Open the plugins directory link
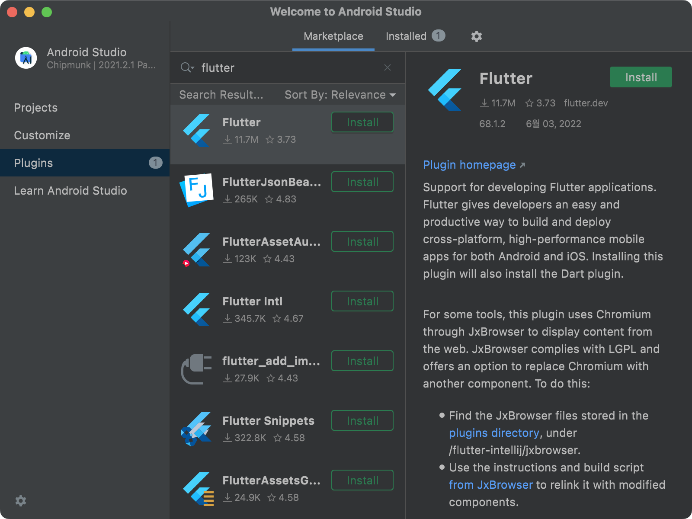The height and width of the screenshot is (519, 692). tap(494, 433)
